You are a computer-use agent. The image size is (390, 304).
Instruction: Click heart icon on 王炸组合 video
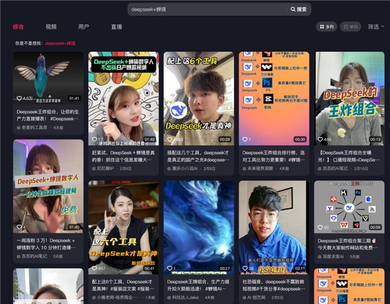(x=320, y=139)
